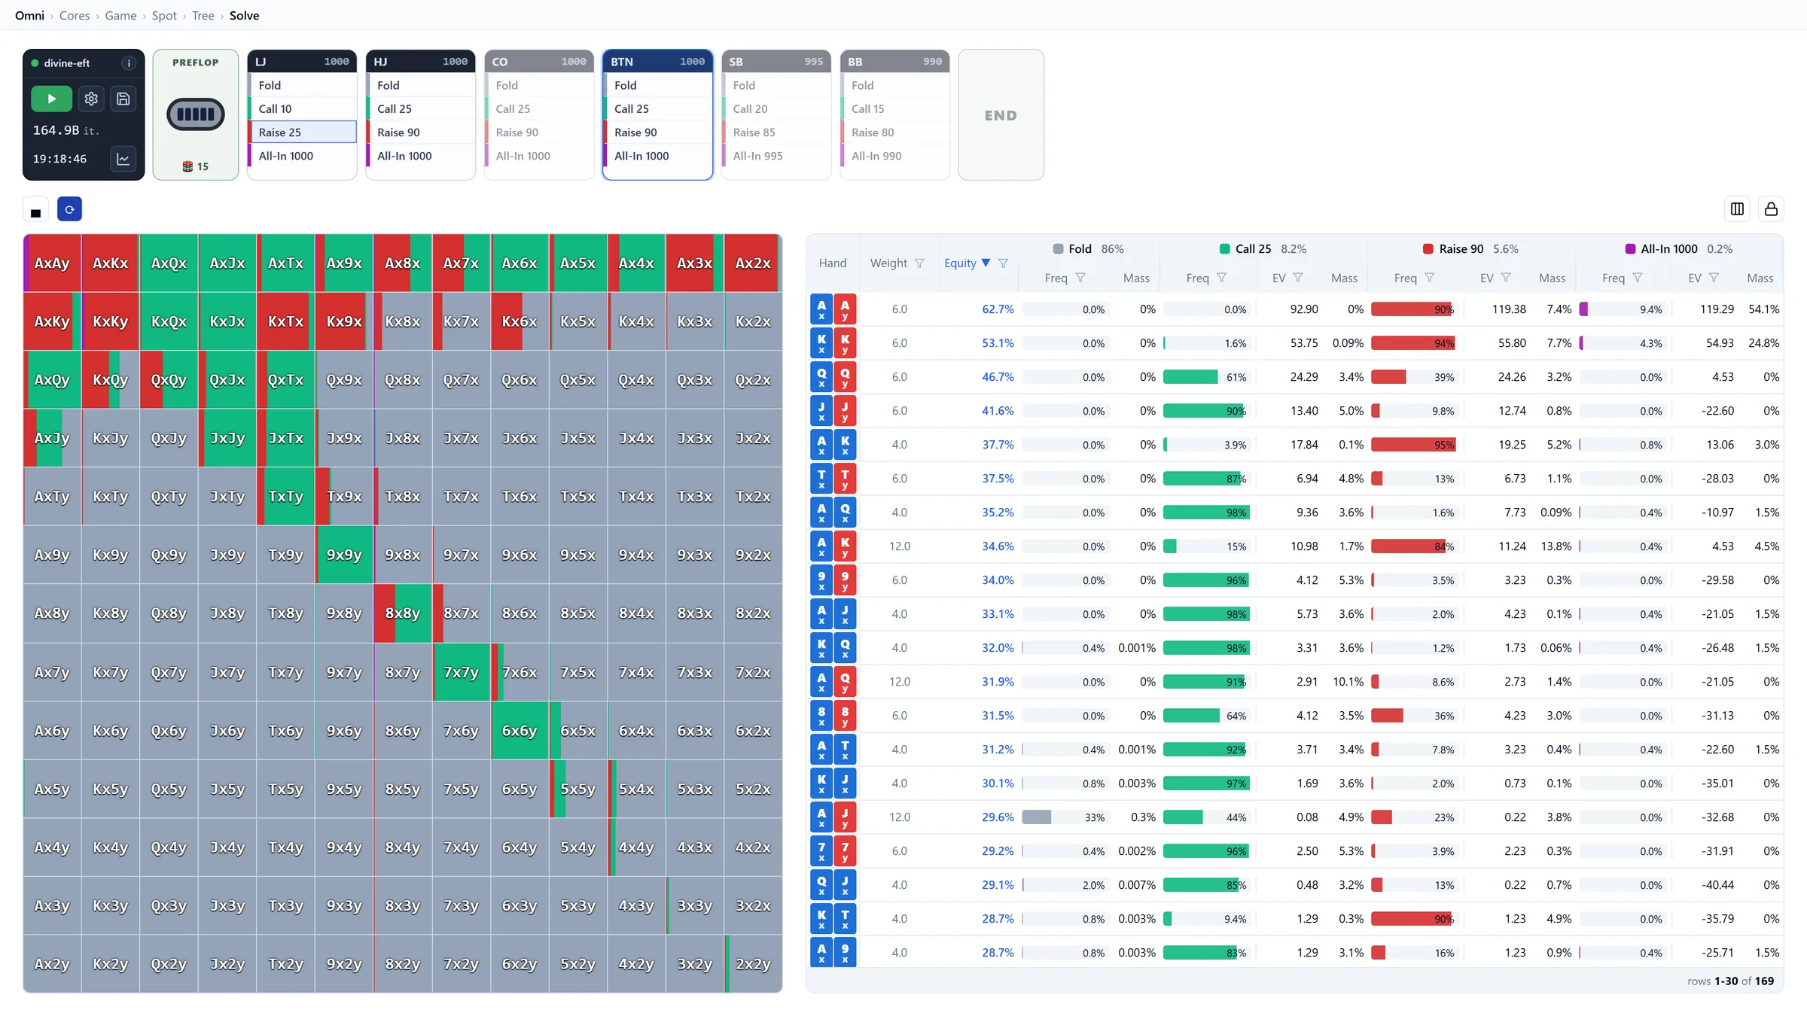Open filter for Equity column

pyautogui.click(x=1003, y=263)
